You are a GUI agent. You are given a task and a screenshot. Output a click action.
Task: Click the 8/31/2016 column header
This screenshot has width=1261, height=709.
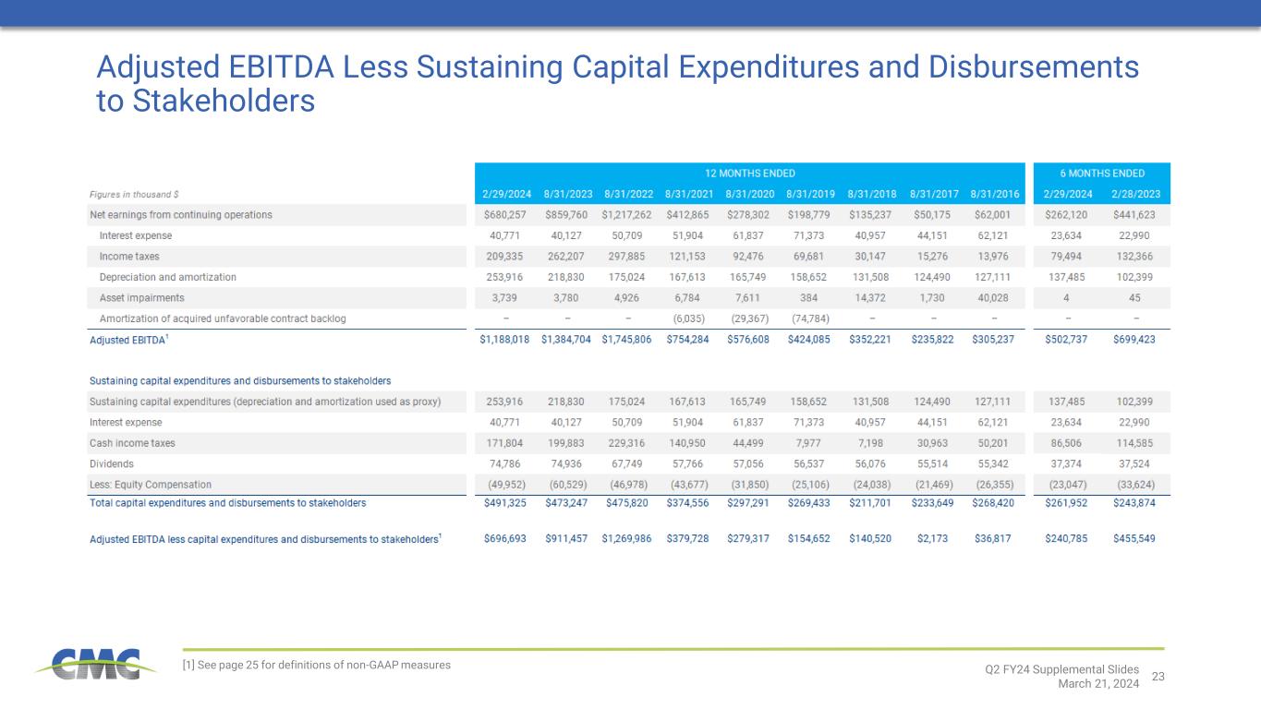coord(994,195)
